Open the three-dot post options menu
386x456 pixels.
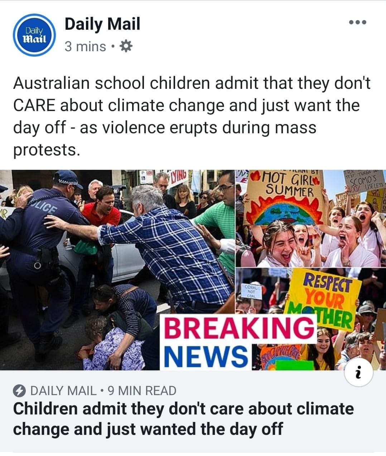pos(357,23)
